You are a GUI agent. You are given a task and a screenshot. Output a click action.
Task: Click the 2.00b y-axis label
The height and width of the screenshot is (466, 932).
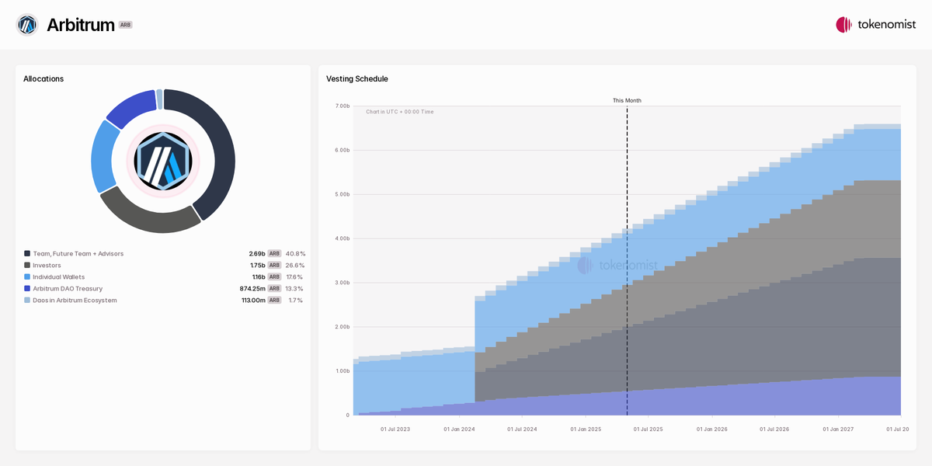click(x=342, y=327)
